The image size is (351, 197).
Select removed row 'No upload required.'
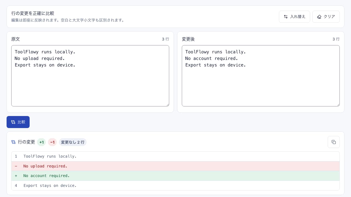tap(175, 166)
